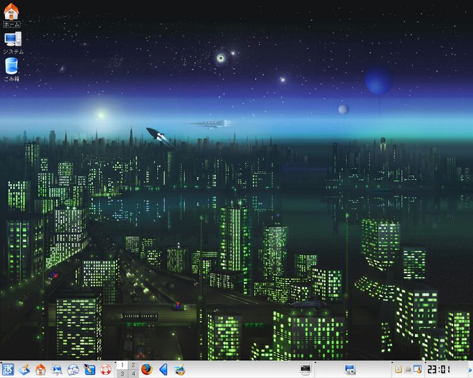Switch to virtual desktop 3
This screenshot has height=378, width=473.
[x=122, y=374]
